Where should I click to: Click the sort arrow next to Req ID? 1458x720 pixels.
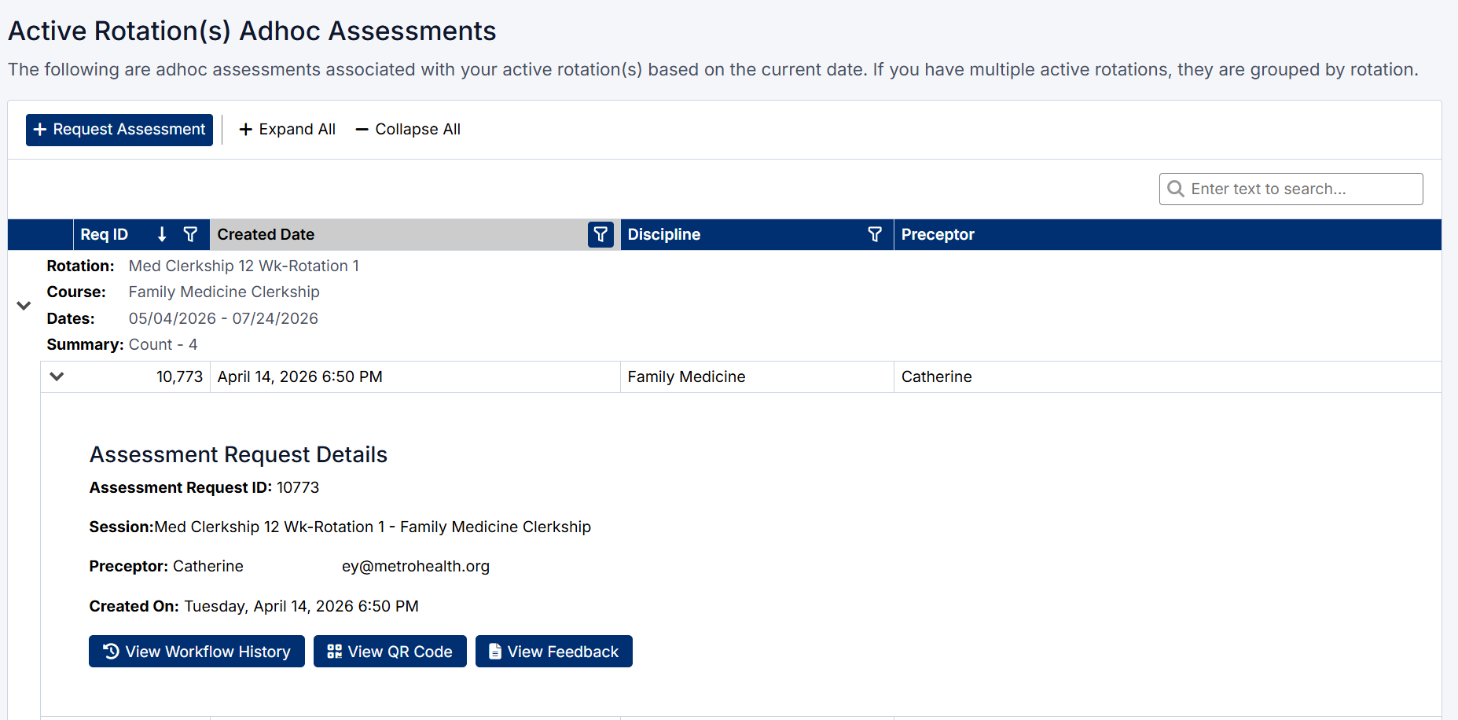[x=162, y=234]
